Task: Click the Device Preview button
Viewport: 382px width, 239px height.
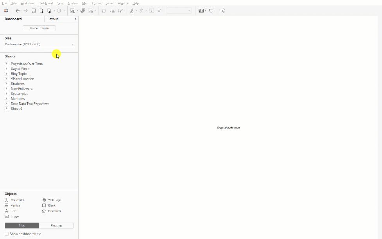Action: point(39,28)
